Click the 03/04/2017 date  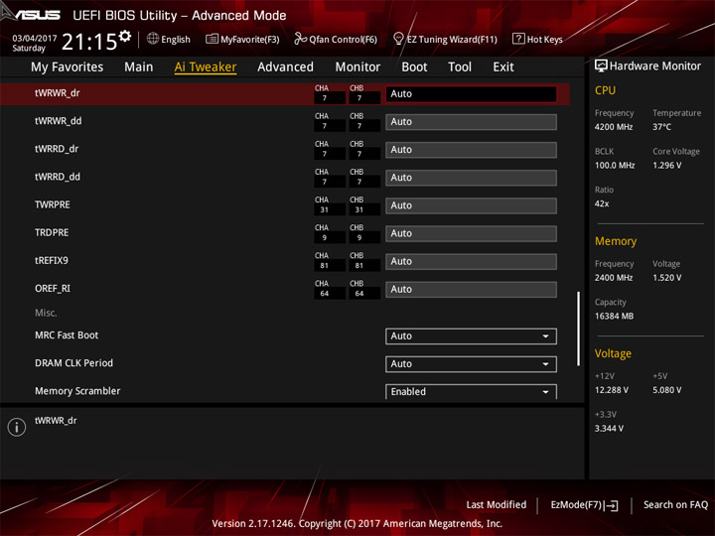coord(34,39)
